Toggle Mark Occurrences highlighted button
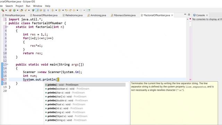Viewport: 222px width, 125px height. tap(37, 10)
